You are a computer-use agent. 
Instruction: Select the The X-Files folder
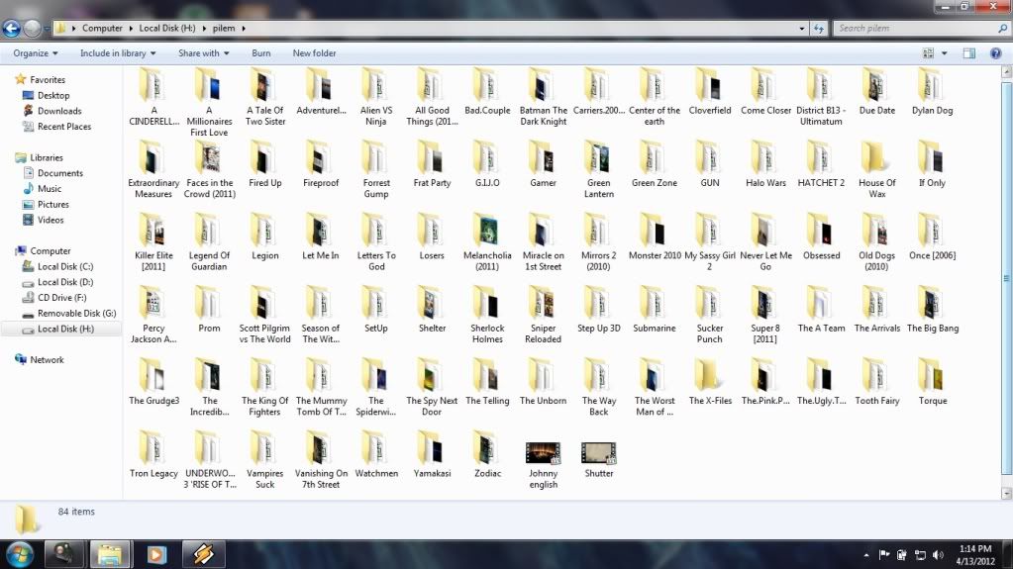(709, 382)
